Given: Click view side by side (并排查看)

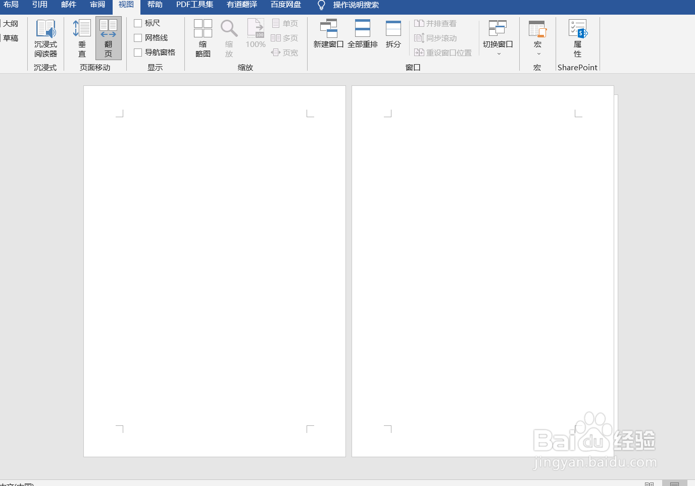Looking at the screenshot, I should tap(435, 23).
